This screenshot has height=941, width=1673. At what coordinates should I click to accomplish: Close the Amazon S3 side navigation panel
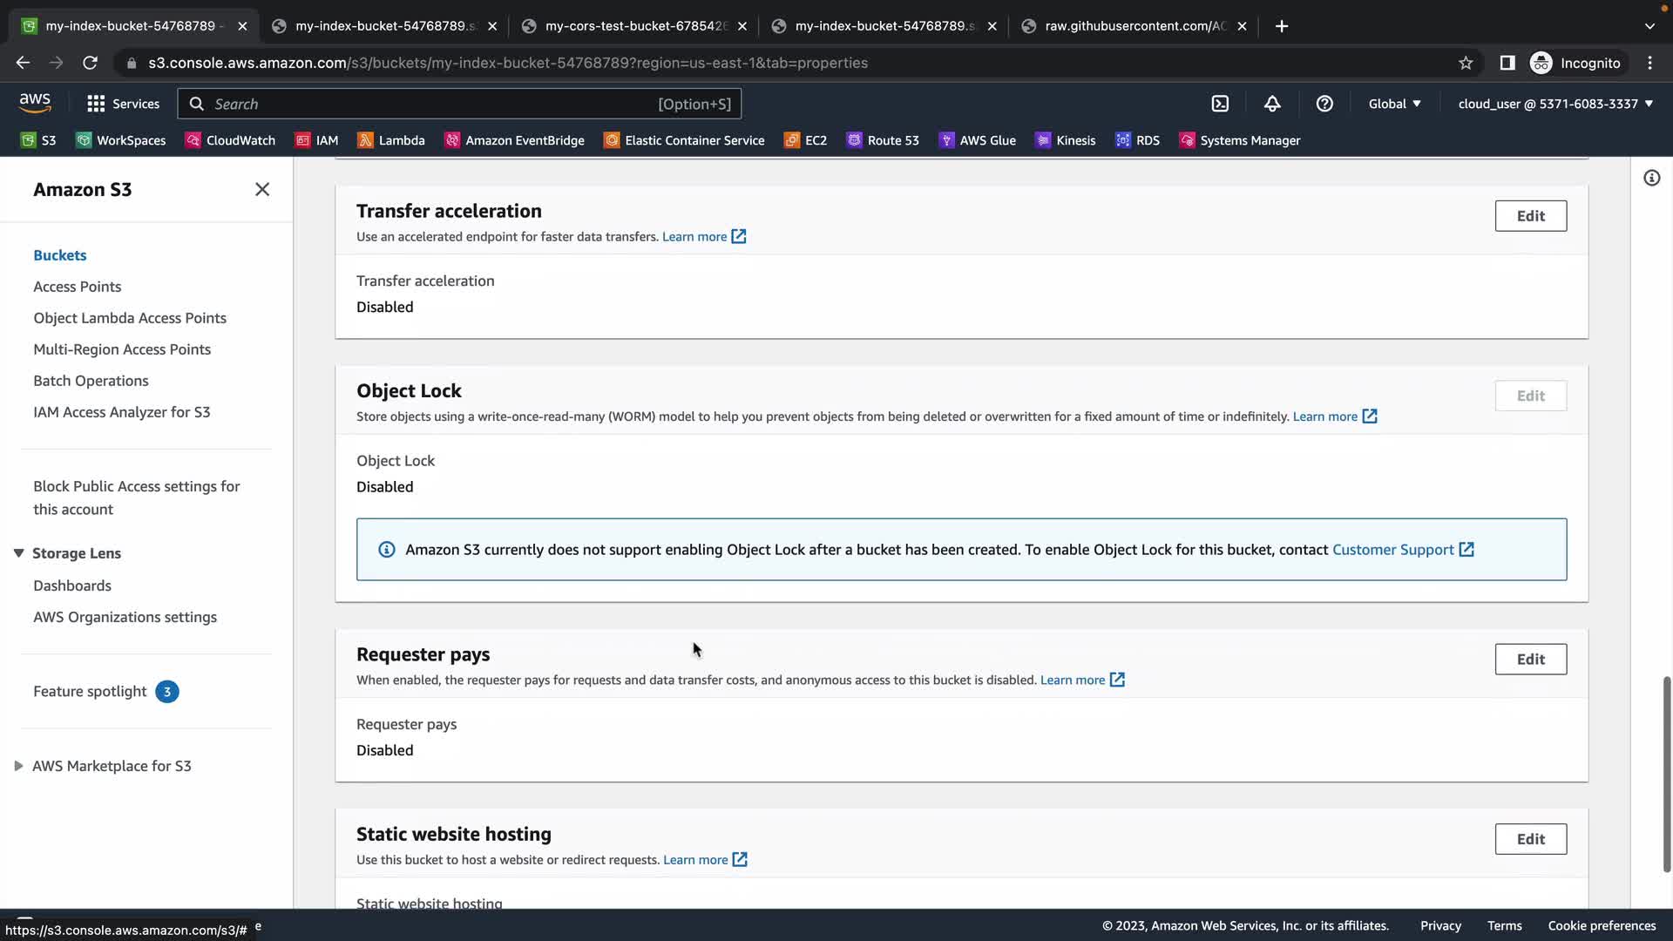pos(262,189)
